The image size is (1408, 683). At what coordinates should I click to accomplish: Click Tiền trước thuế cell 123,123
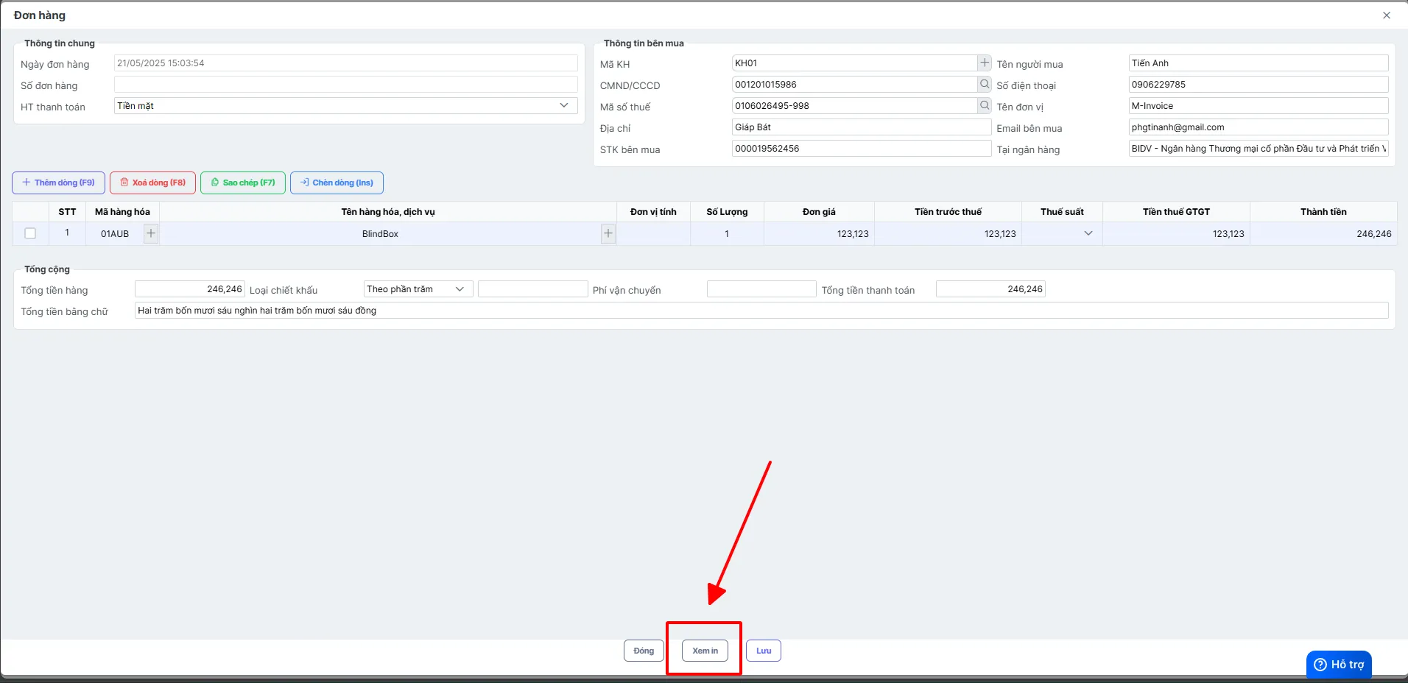[948, 233]
